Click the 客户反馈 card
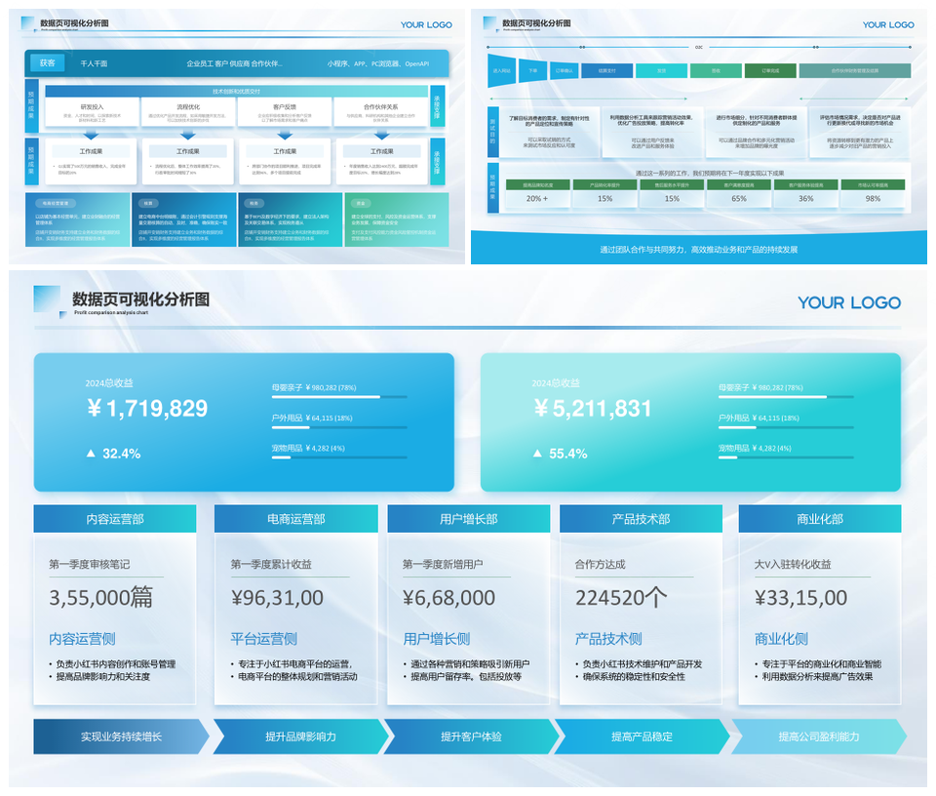 (285, 111)
